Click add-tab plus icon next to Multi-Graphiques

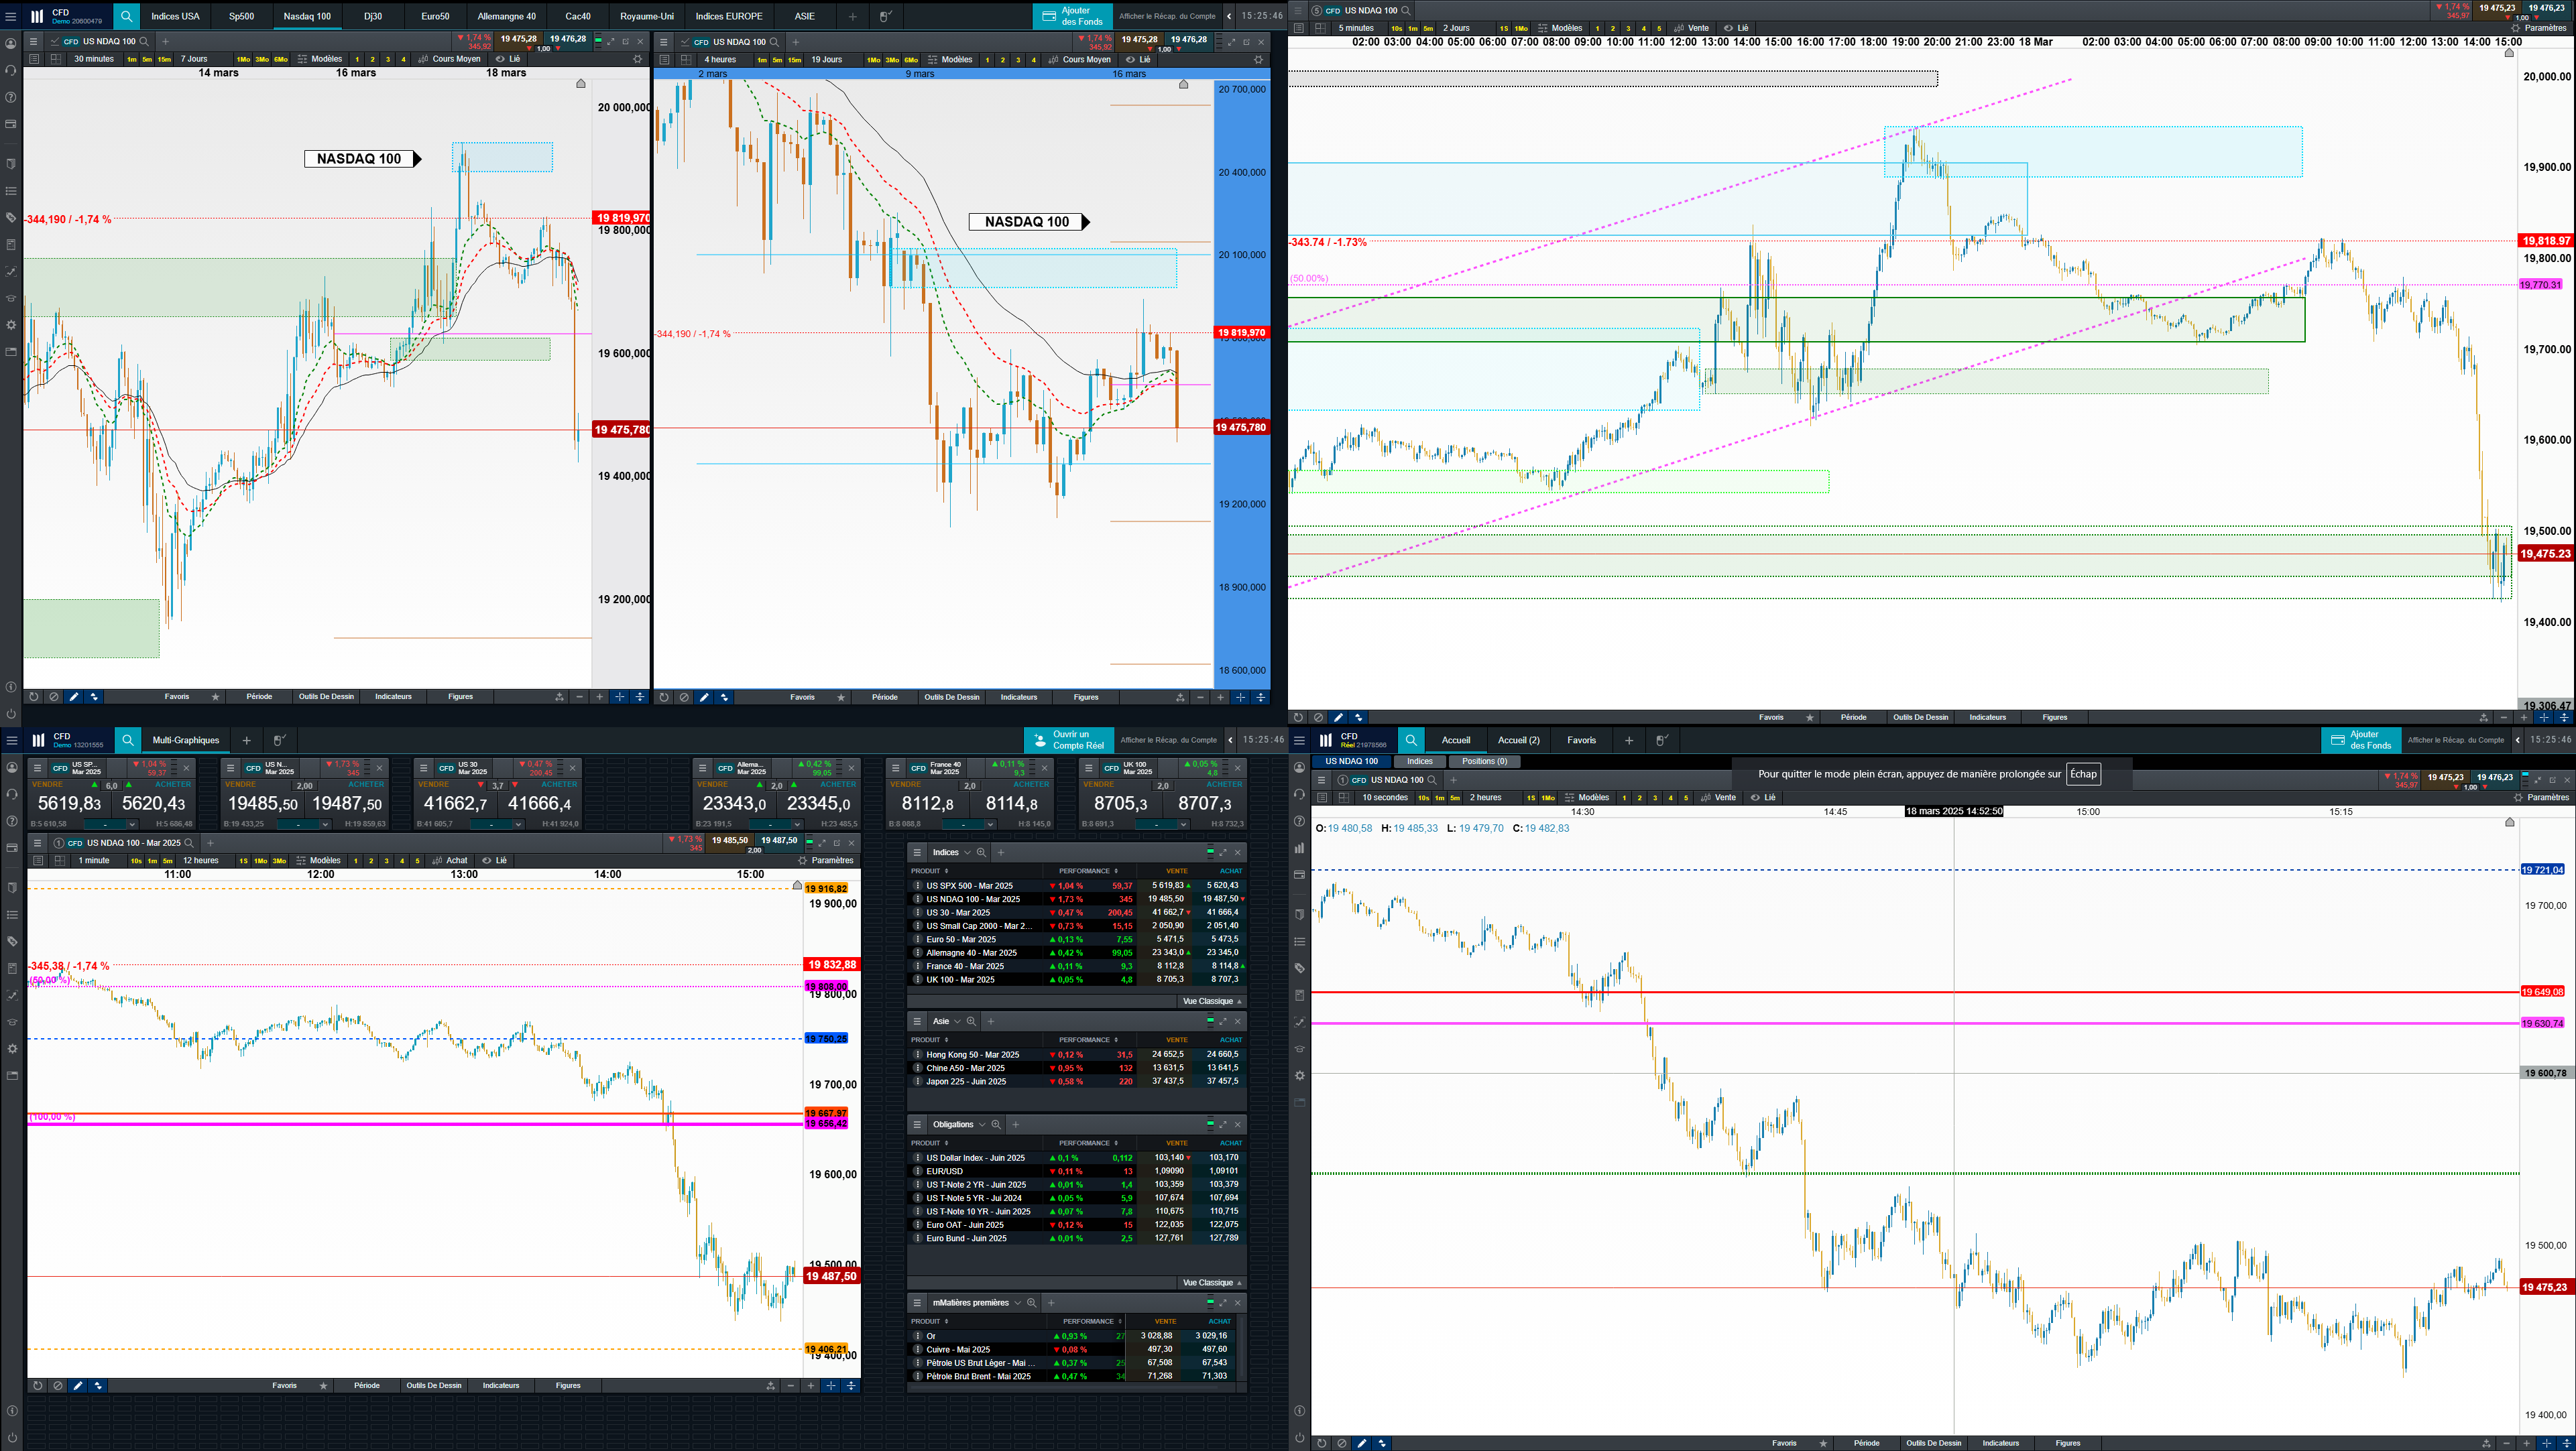tap(246, 741)
